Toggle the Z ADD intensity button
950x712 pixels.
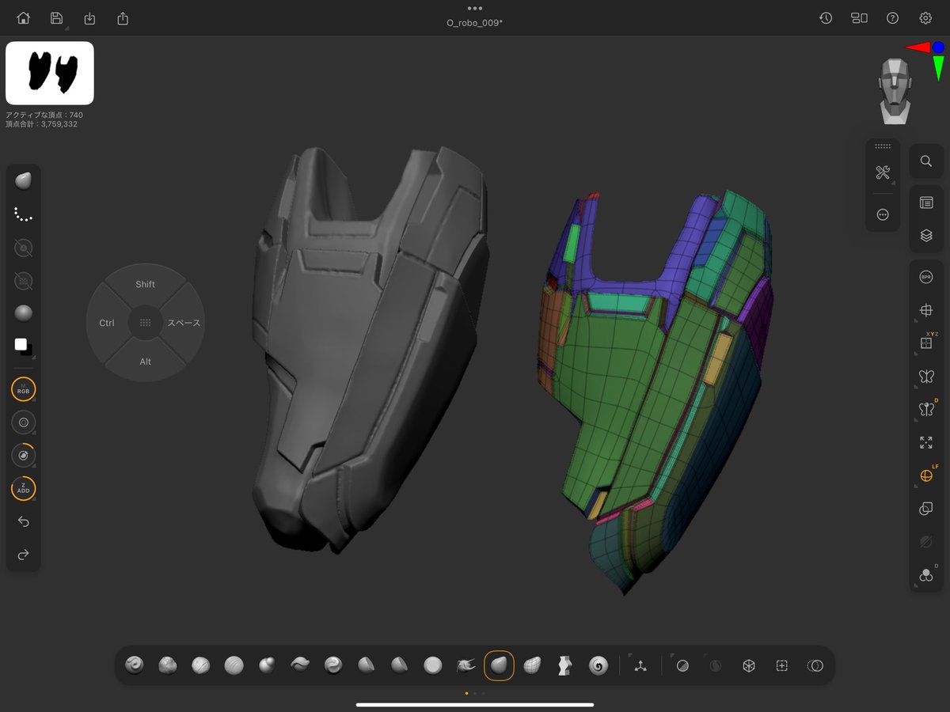(x=24, y=489)
